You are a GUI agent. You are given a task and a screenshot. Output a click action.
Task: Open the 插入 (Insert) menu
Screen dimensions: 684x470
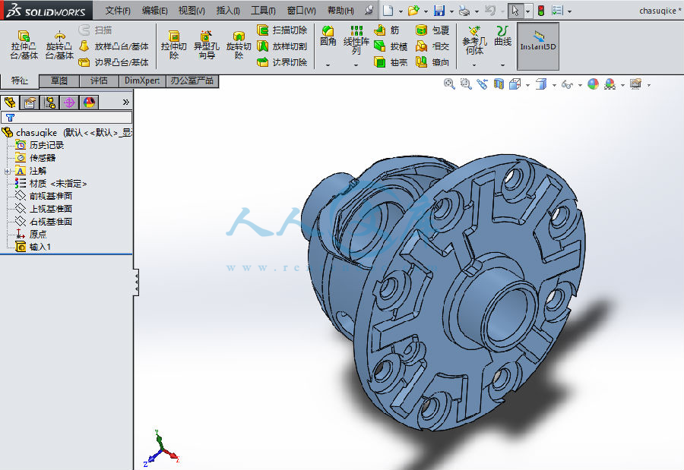(x=227, y=11)
